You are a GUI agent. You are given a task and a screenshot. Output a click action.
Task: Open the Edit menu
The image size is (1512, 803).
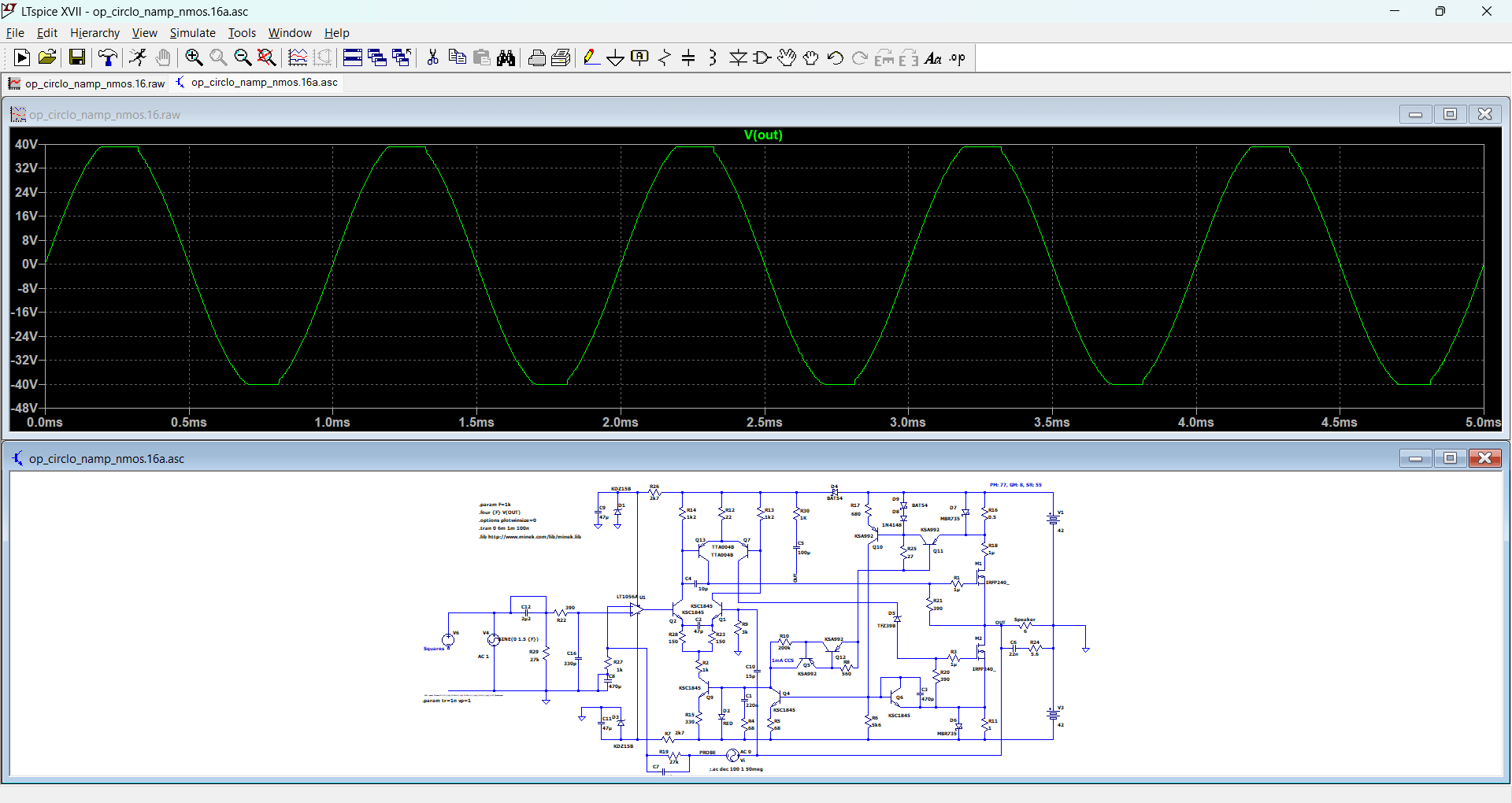(47, 33)
